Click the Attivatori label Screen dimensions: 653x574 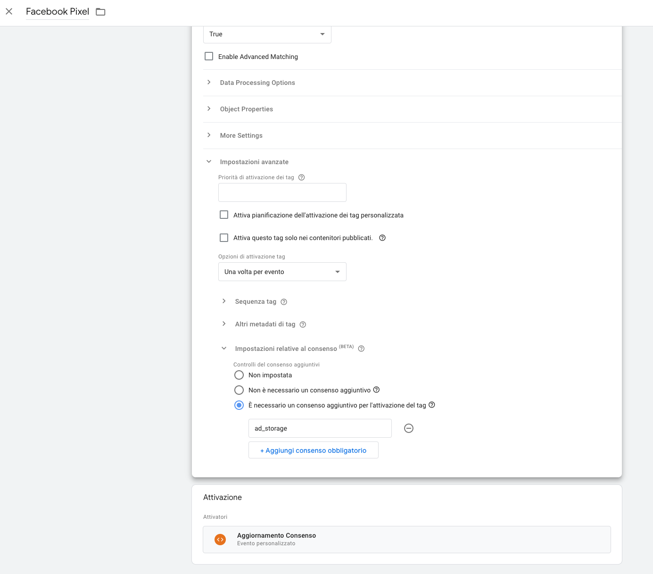pyautogui.click(x=215, y=517)
